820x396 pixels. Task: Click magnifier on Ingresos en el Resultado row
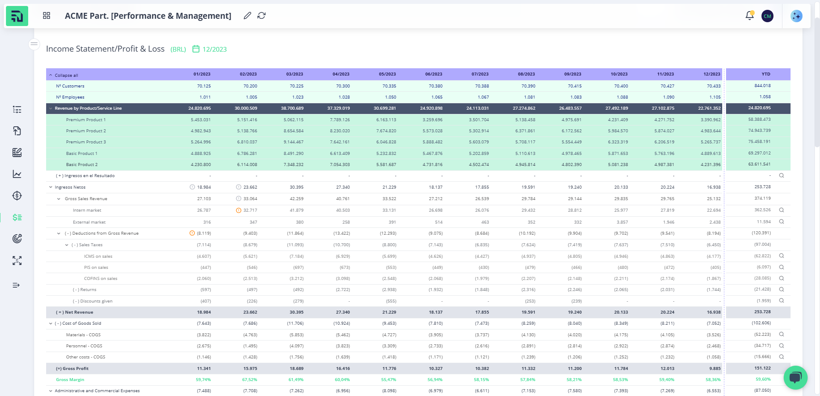782,175
